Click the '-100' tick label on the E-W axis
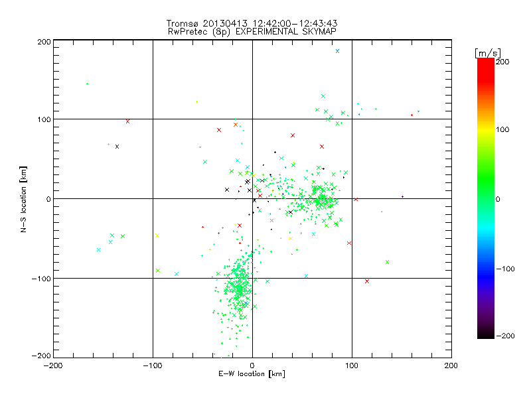Screen dimensions: 531x398 (153, 366)
